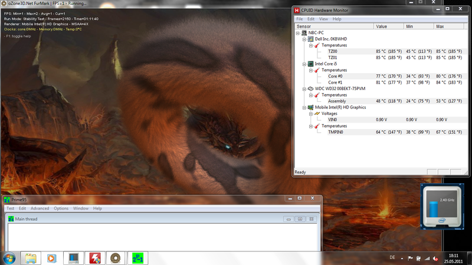Click the Sensor column header
Screen dimensions: 472x265
tap(334, 26)
